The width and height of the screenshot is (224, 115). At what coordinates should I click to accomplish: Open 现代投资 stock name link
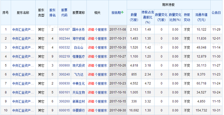coord(78,65)
